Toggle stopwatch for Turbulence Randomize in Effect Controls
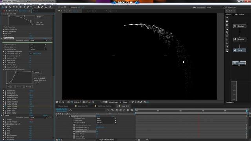The image size is (251, 141). click(5, 51)
